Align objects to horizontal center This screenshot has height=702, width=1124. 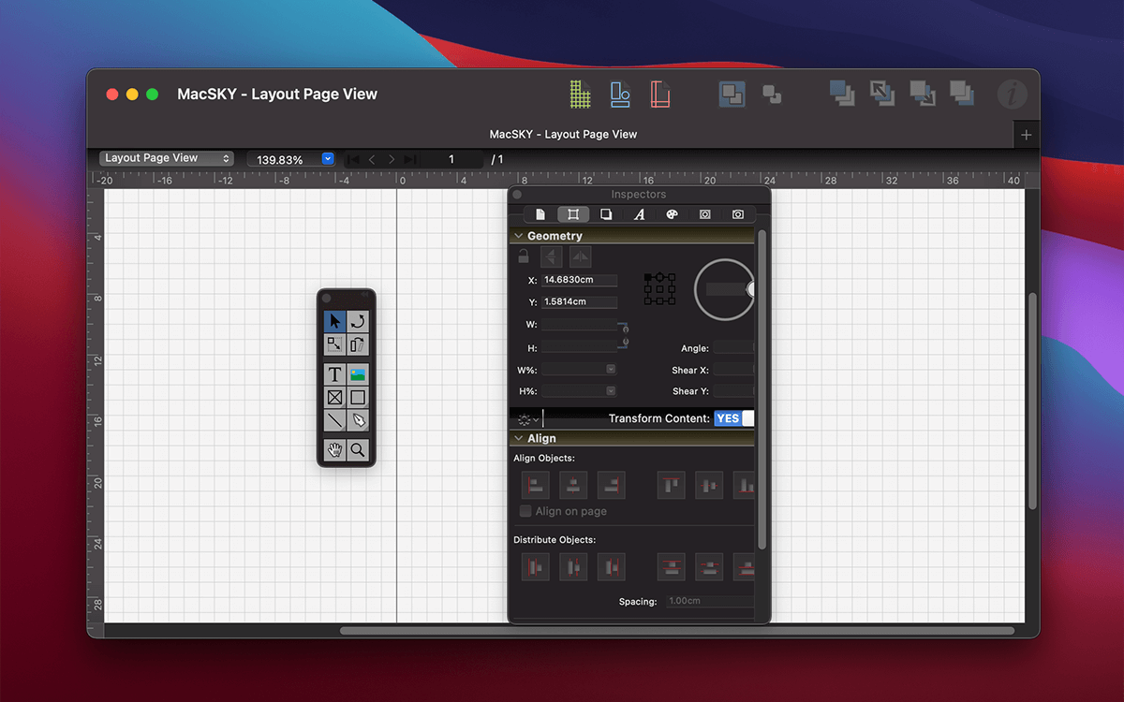tap(573, 485)
